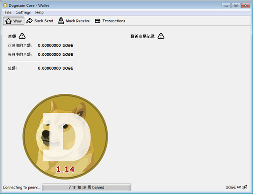Image resolution: width=253 pixels, height=194 pixels.
Task: Open the Help menu
Action: (39, 13)
